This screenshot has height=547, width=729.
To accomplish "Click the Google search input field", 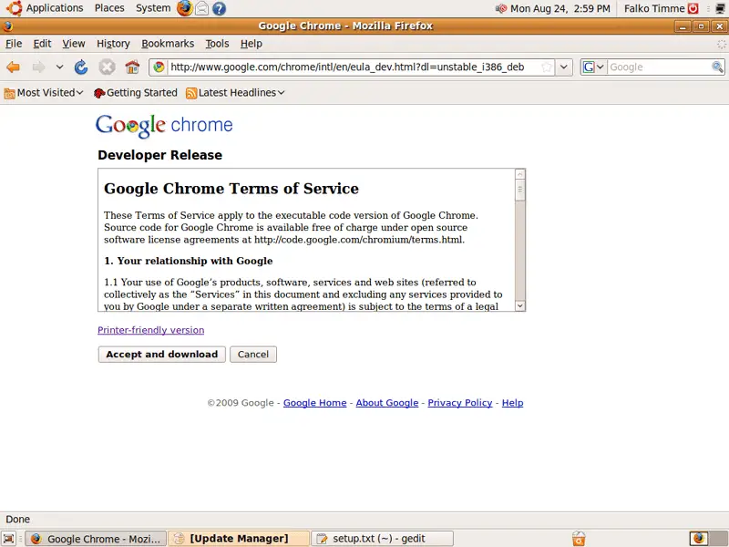I will pos(659,67).
